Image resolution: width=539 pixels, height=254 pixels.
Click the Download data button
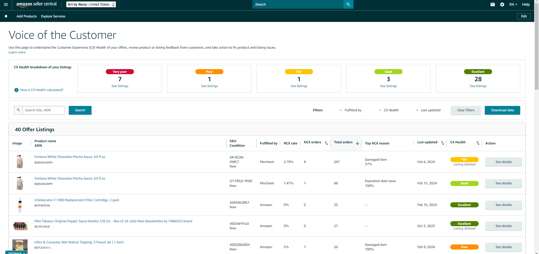[x=503, y=110]
